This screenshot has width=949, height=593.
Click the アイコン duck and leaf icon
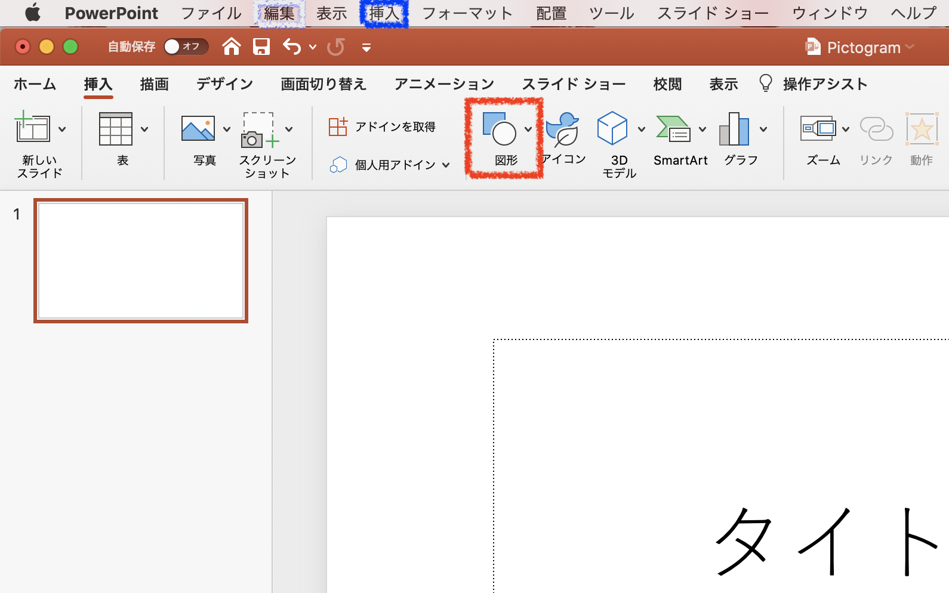pos(562,129)
